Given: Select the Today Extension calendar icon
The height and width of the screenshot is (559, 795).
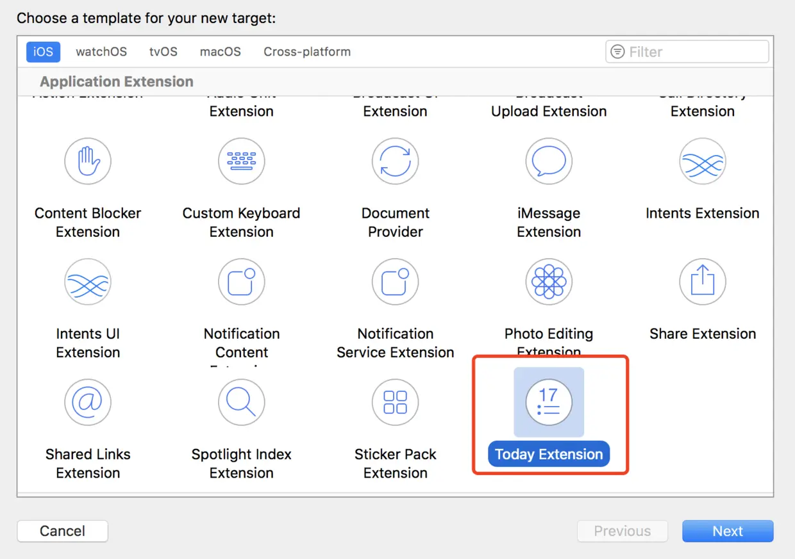Looking at the screenshot, I should [x=549, y=402].
